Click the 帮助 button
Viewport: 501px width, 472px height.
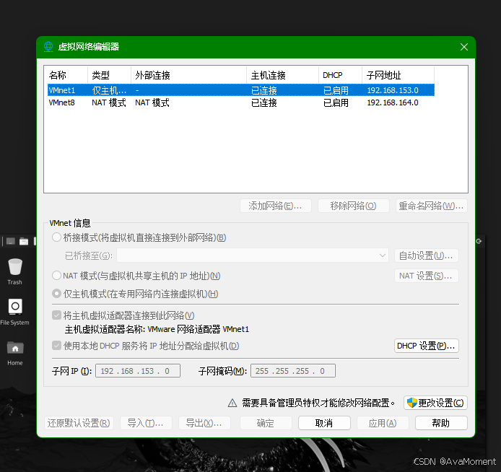pos(441,423)
